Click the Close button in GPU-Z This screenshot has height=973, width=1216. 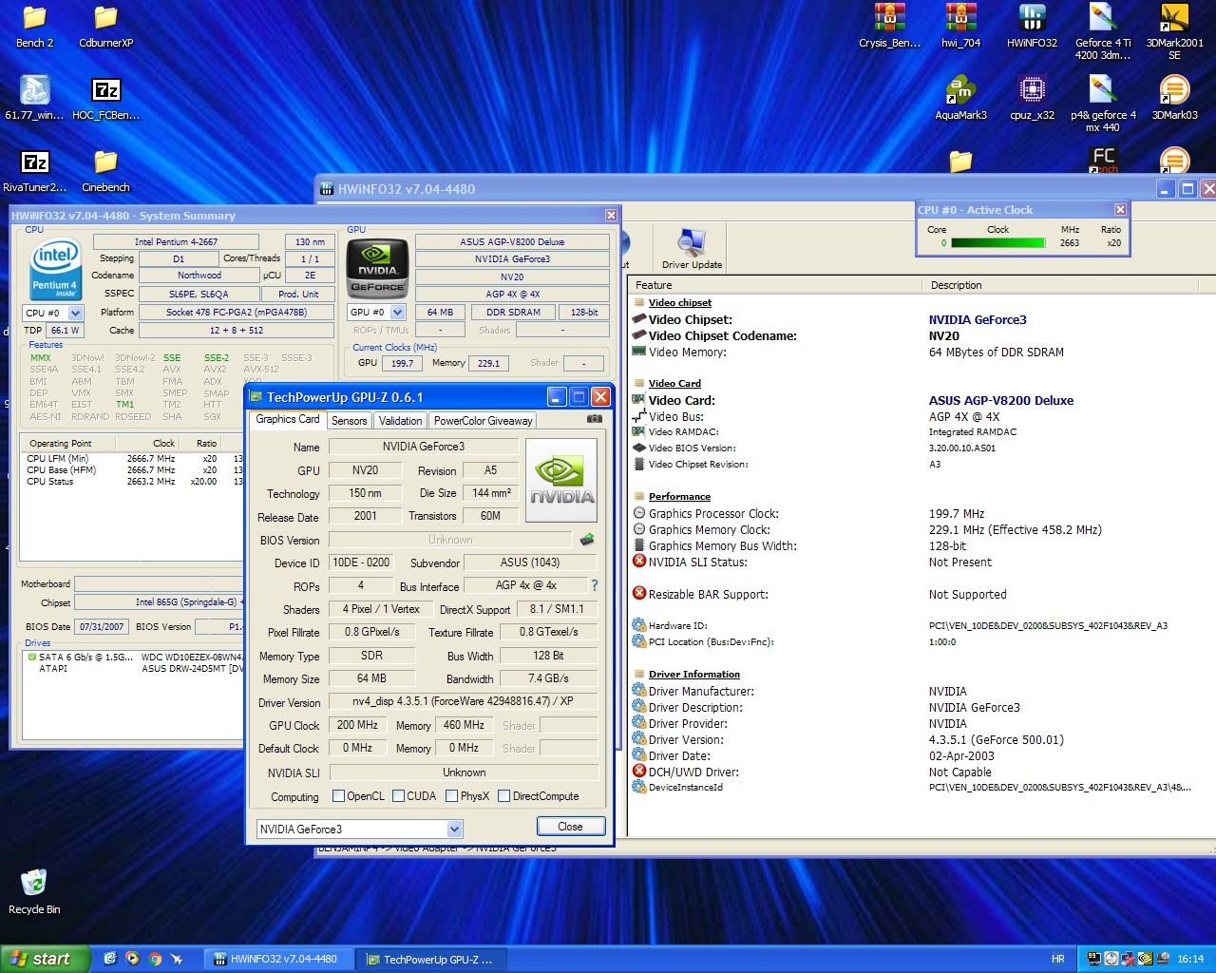570,827
